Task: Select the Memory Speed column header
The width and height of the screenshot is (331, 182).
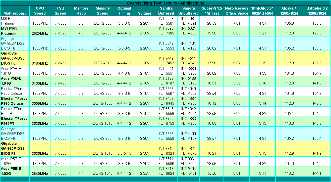Action: coord(103,11)
